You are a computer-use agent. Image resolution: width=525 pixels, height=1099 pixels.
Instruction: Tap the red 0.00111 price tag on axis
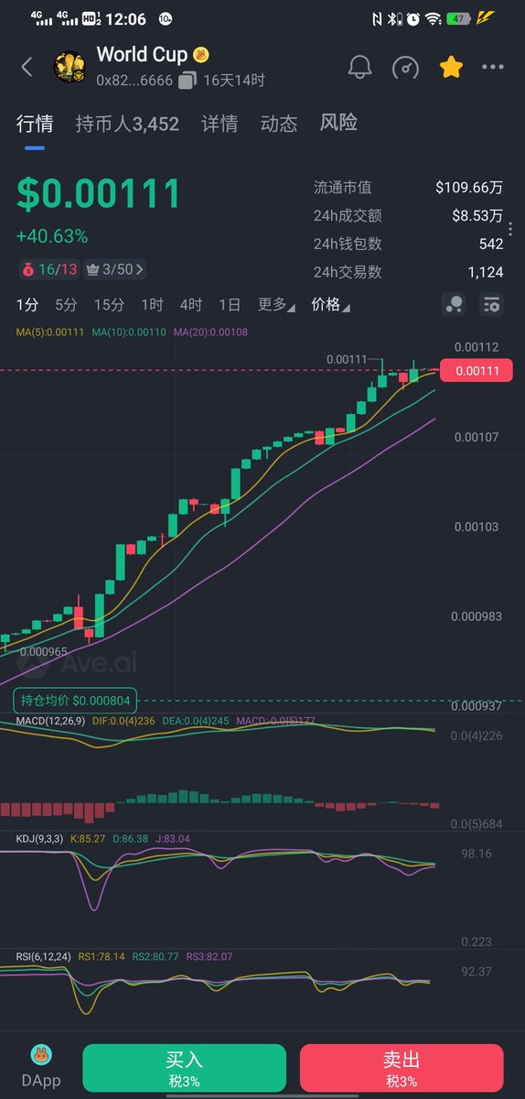click(477, 371)
